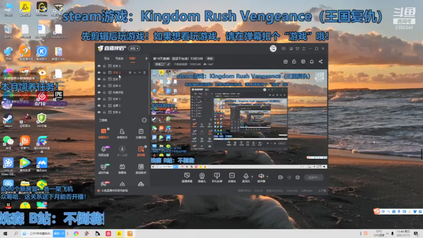Click the filter funnel icon in title bar

[297, 49]
